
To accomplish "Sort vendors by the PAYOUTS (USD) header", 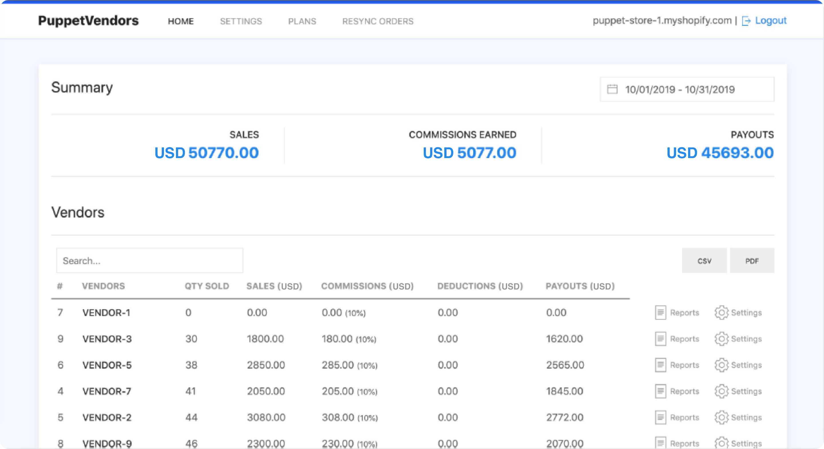I will click(x=580, y=286).
